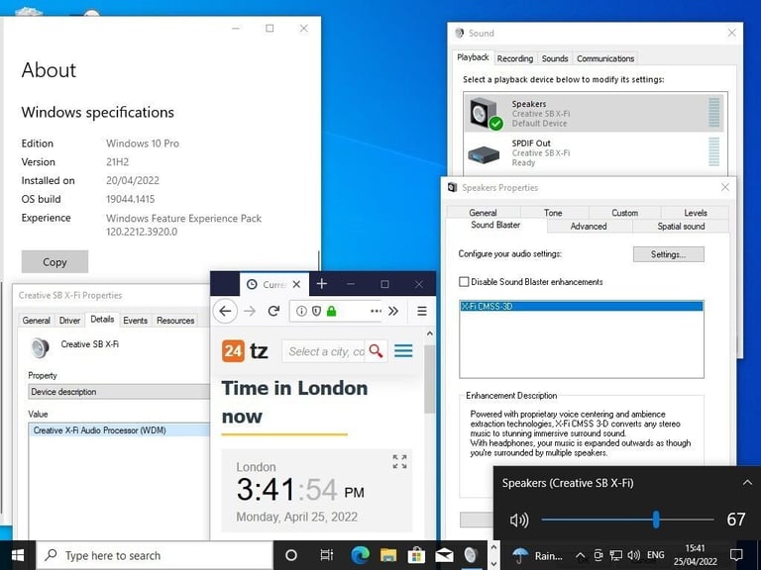Open the Levels tab in Speakers Properties
This screenshot has width=761, height=570.
coord(695,213)
